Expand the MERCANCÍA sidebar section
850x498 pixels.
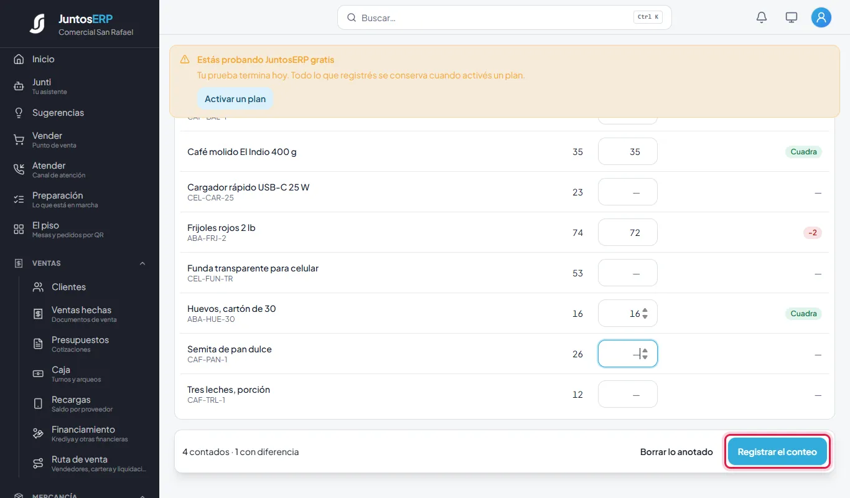point(142,496)
